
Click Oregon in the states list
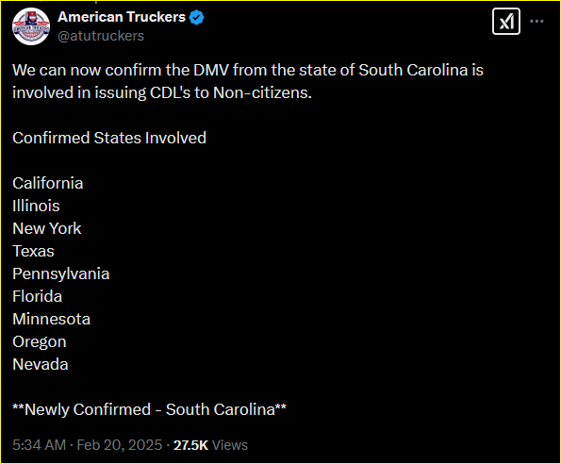point(40,341)
